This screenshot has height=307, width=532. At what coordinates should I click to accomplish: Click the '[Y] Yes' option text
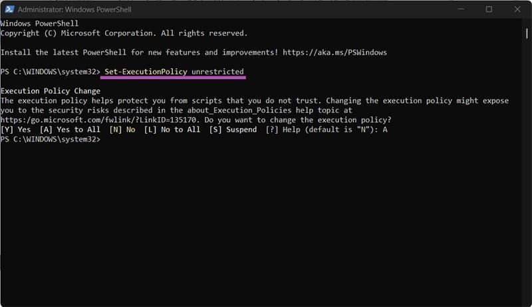click(16, 130)
